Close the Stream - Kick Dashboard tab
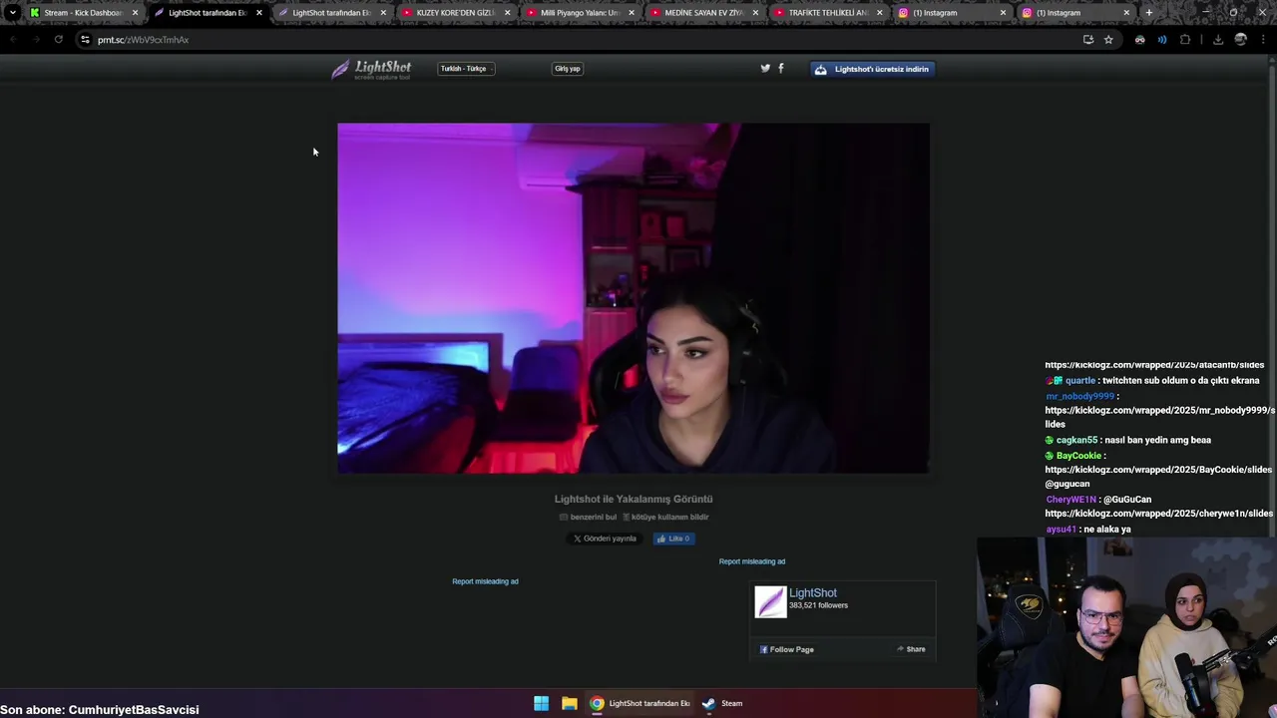The width and height of the screenshot is (1277, 718). point(135,13)
